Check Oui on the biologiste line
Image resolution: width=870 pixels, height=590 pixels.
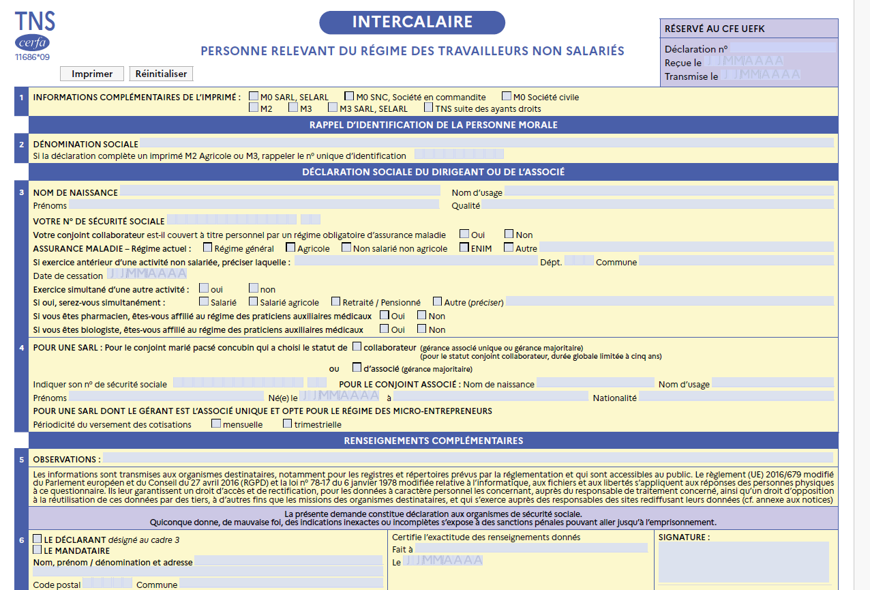pos(385,329)
